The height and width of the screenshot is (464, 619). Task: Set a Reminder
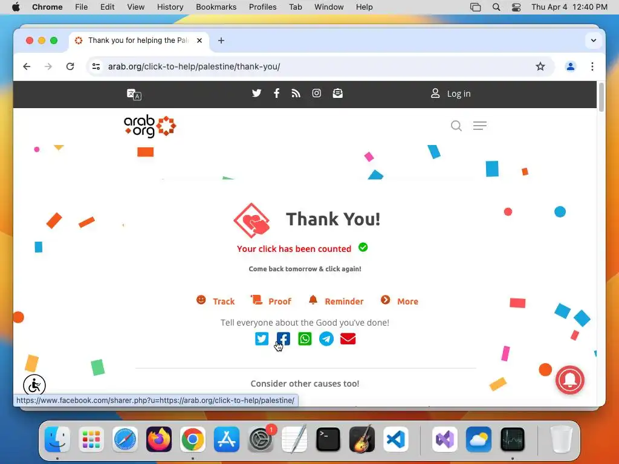(336, 301)
